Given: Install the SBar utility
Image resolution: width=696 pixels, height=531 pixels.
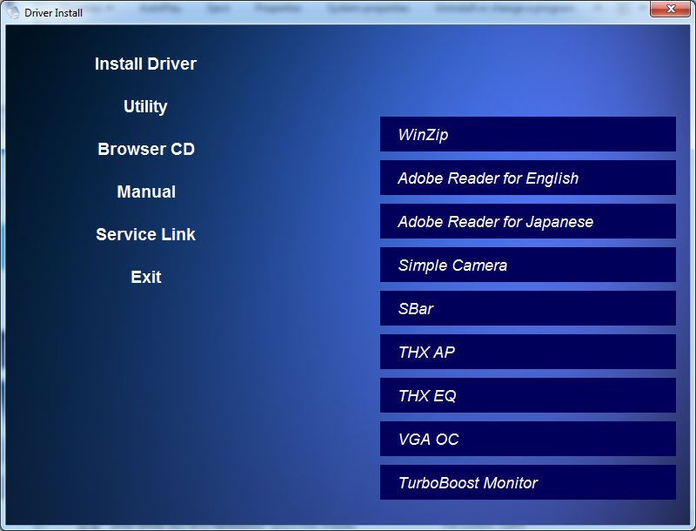Looking at the screenshot, I should (527, 308).
